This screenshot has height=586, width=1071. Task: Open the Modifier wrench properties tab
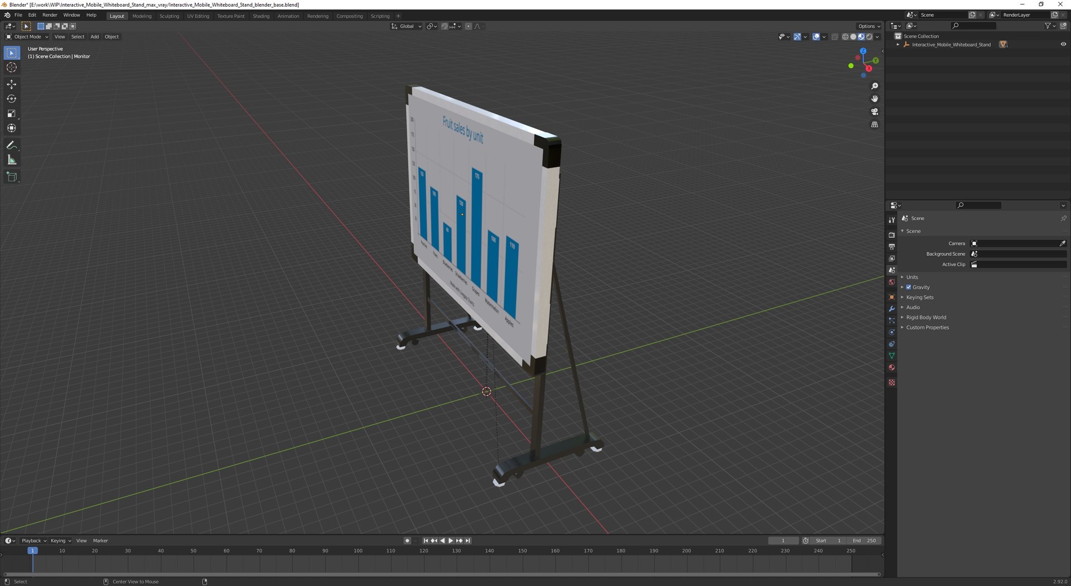[891, 309]
